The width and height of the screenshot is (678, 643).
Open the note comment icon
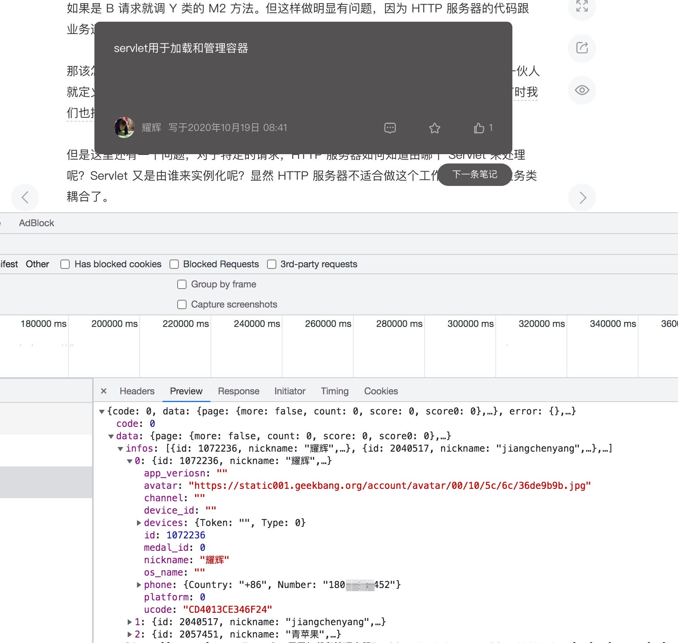tap(390, 128)
